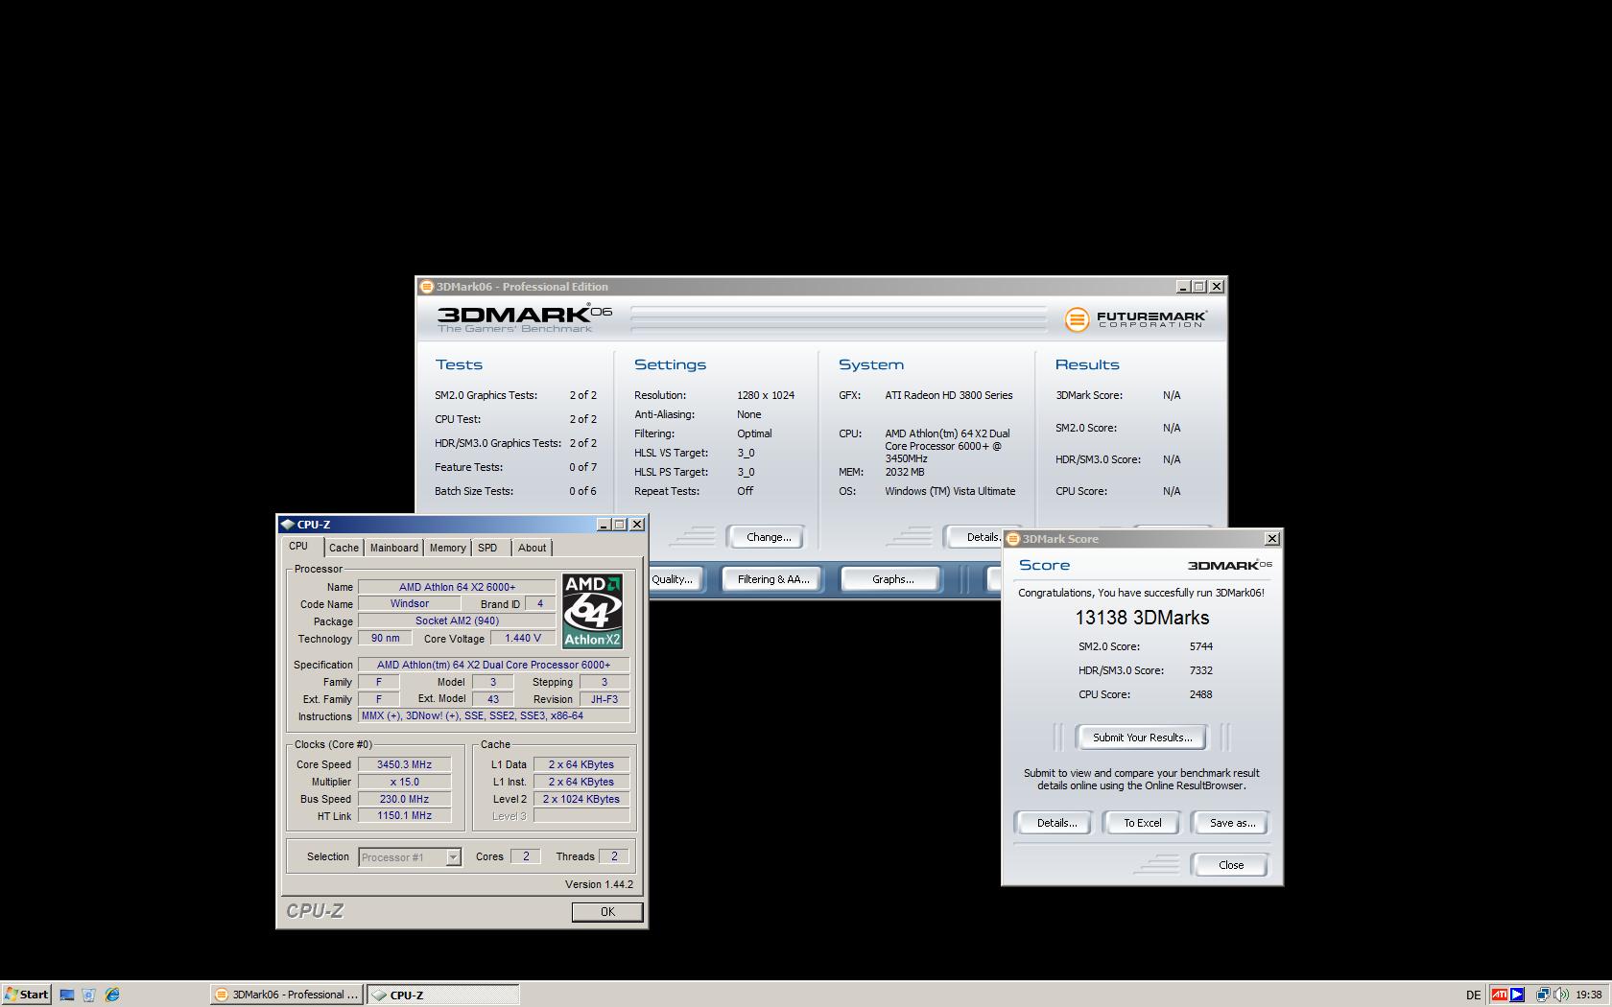This screenshot has height=1007, width=1612.
Task: Click the GFX value ATI Radeon HD 3800 Series
Action: 949,395
